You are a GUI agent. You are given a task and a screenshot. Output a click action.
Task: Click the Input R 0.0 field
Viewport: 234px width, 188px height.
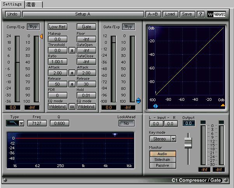(171, 124)
